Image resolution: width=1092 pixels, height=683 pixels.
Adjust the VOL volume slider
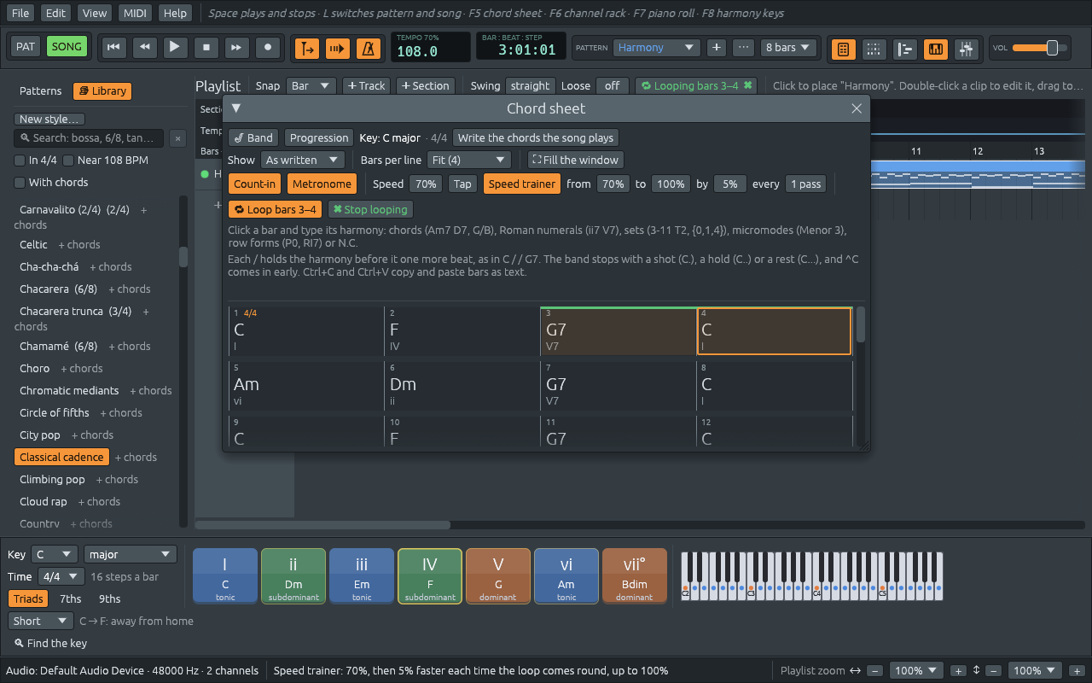click(1039, 48)
